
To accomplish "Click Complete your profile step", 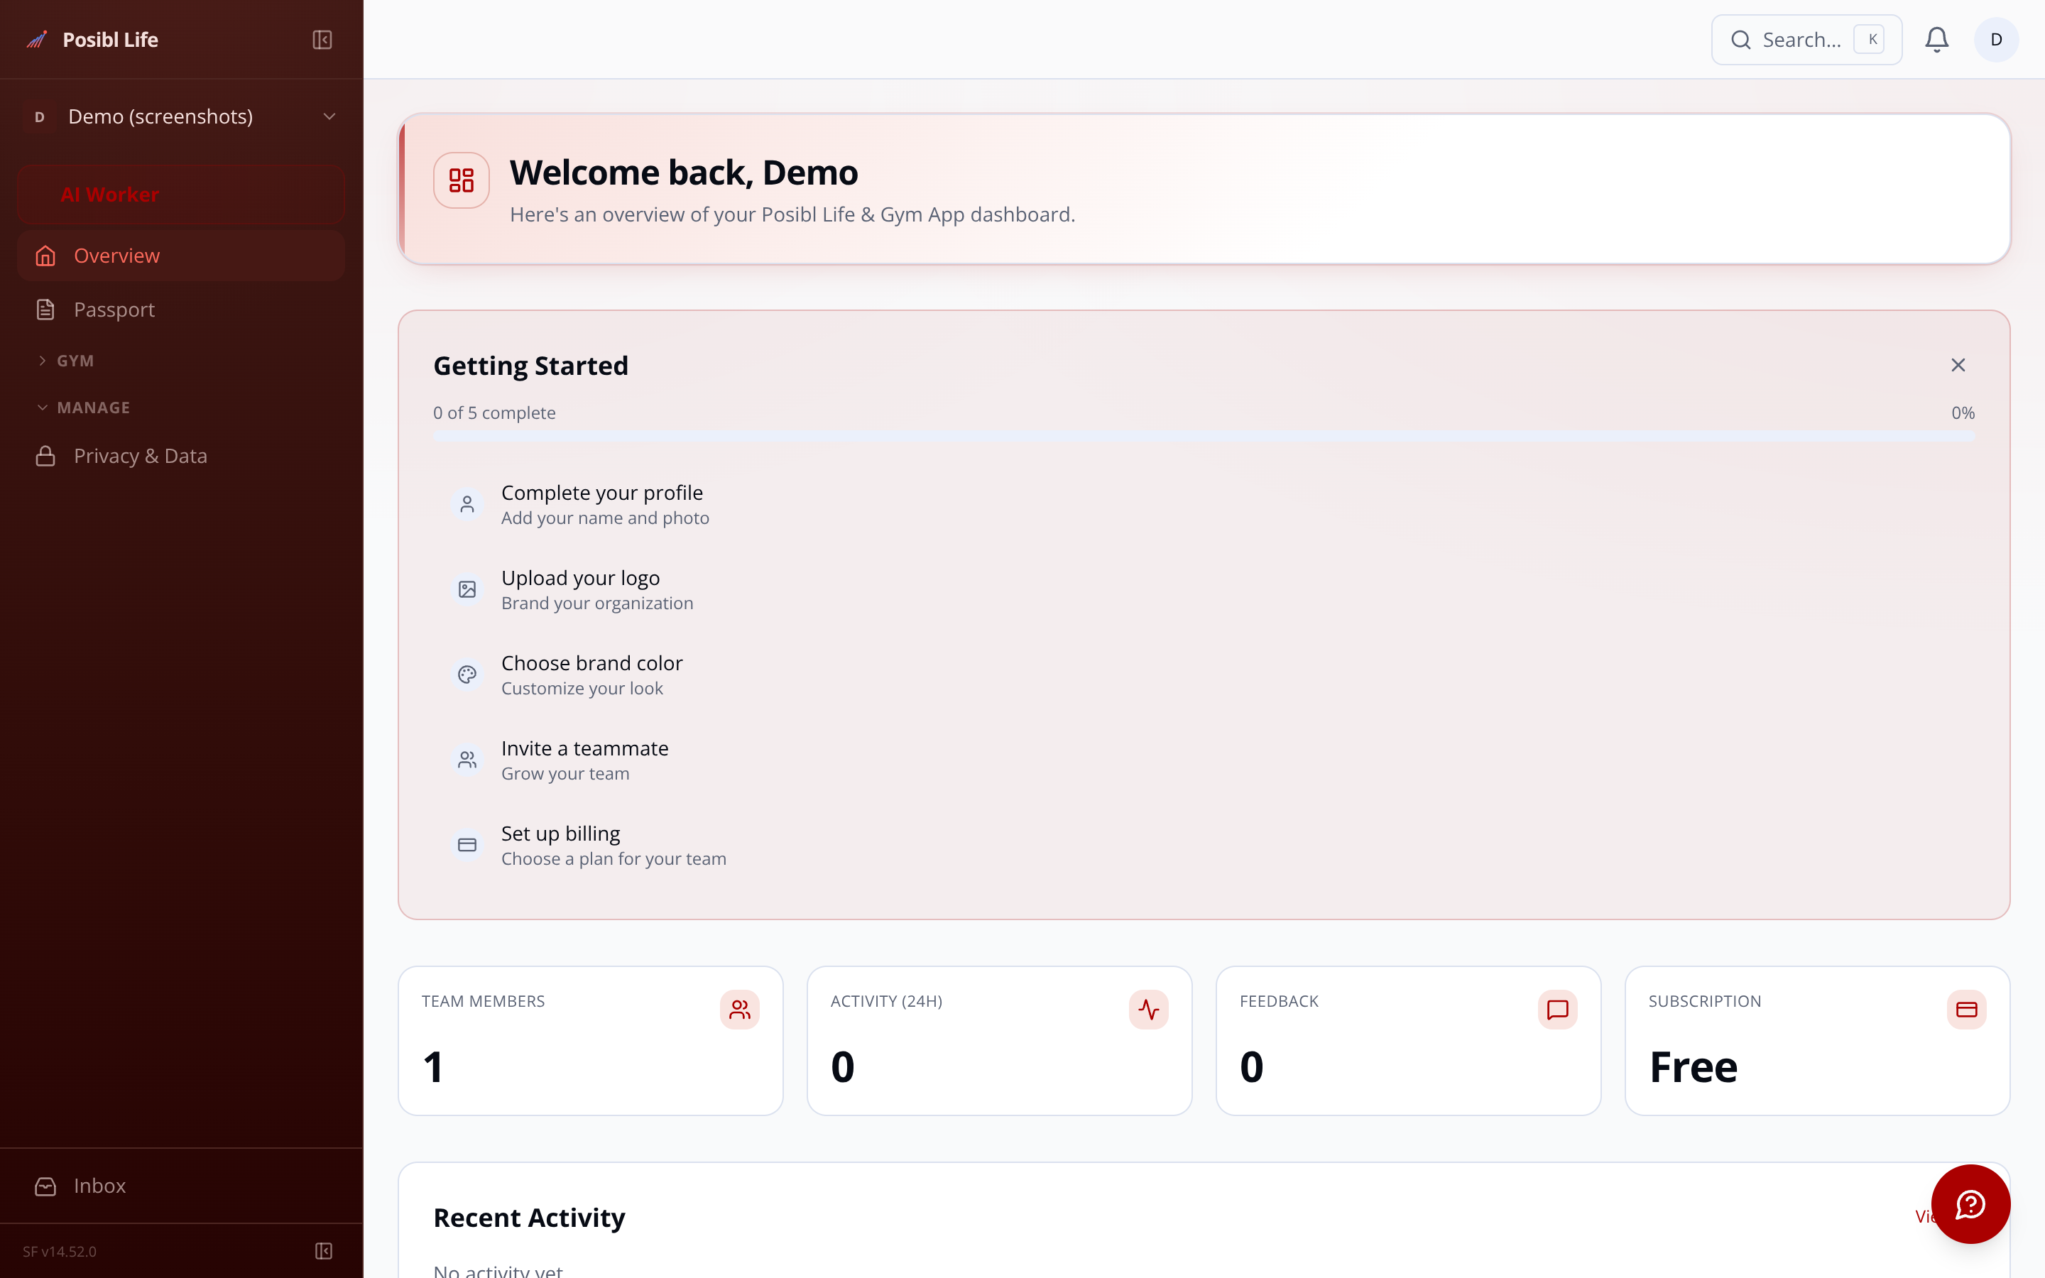I will (1204, 505).
